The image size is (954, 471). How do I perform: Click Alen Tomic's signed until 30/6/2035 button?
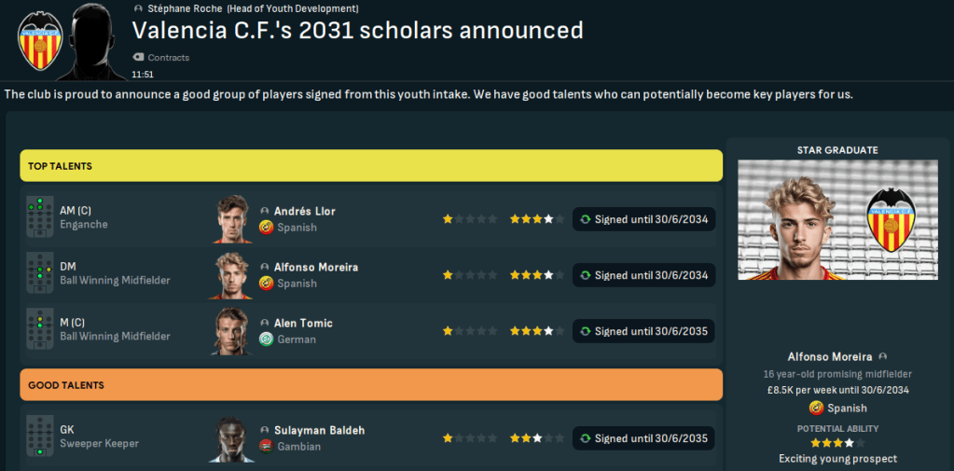coord(643,331)
